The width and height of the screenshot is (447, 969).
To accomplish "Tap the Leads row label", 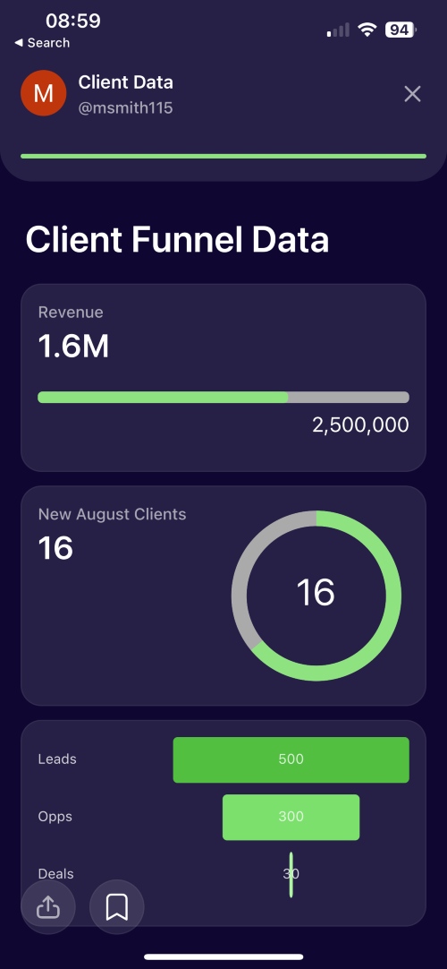I will (x=57, y=759).
